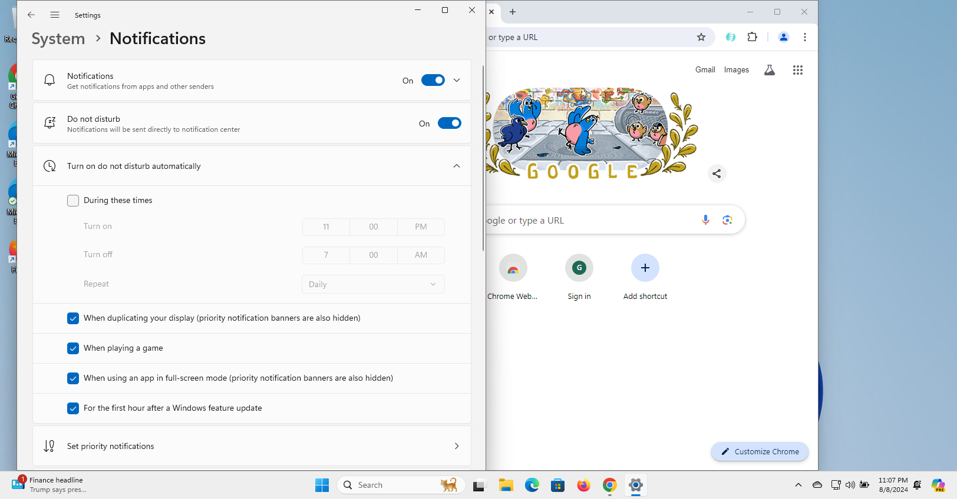Screen dimensions: 957x499
Task: Open volume control in tray
Action: [850, 485]
